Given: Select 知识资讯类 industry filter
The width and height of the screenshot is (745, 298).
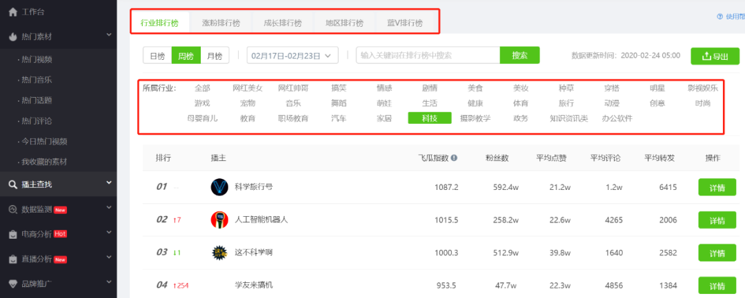Looking at the screenshot, I should (568, 118).
